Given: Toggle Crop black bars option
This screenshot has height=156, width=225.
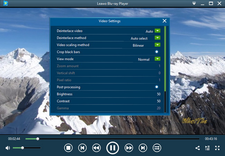Looking at the screenshot, I should pyautogui.click(x=157, y=52).
